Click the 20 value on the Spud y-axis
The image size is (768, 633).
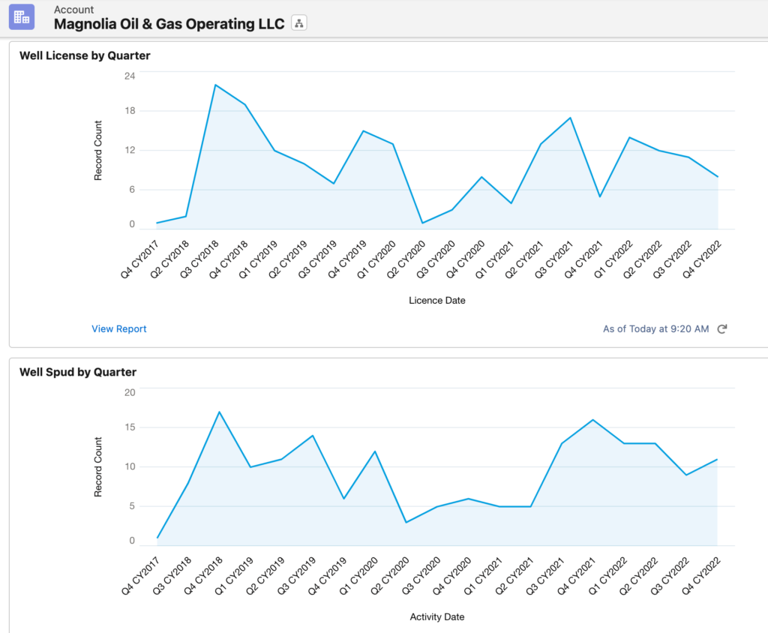tap(130, 392)
